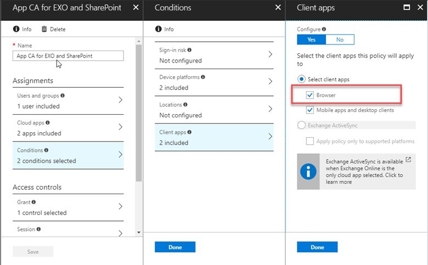This screenshot has width=428, height=265.
Task: Open the Cloud apps assignment row
Action: click(x=68, y=128)
